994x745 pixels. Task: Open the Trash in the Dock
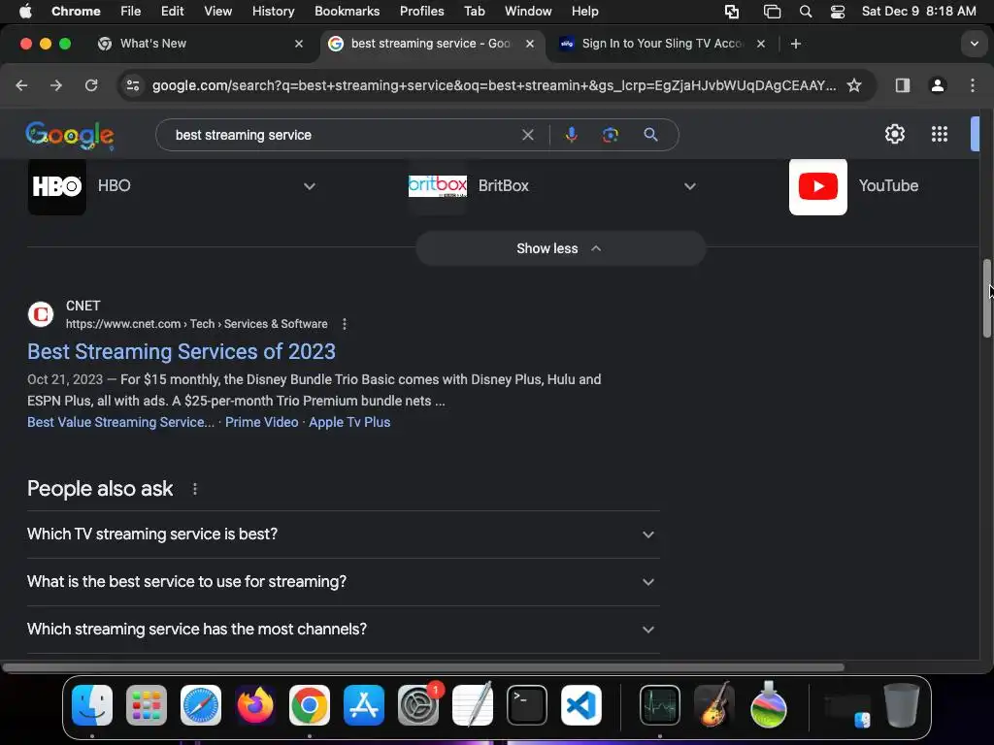(x=902, y=705)
